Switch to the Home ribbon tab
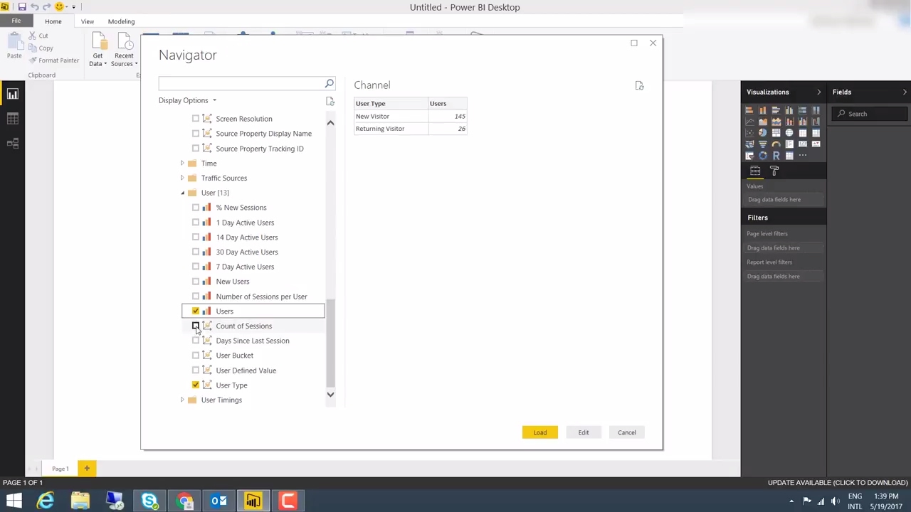The image size is (911, 512). click(x=53, y=21)
